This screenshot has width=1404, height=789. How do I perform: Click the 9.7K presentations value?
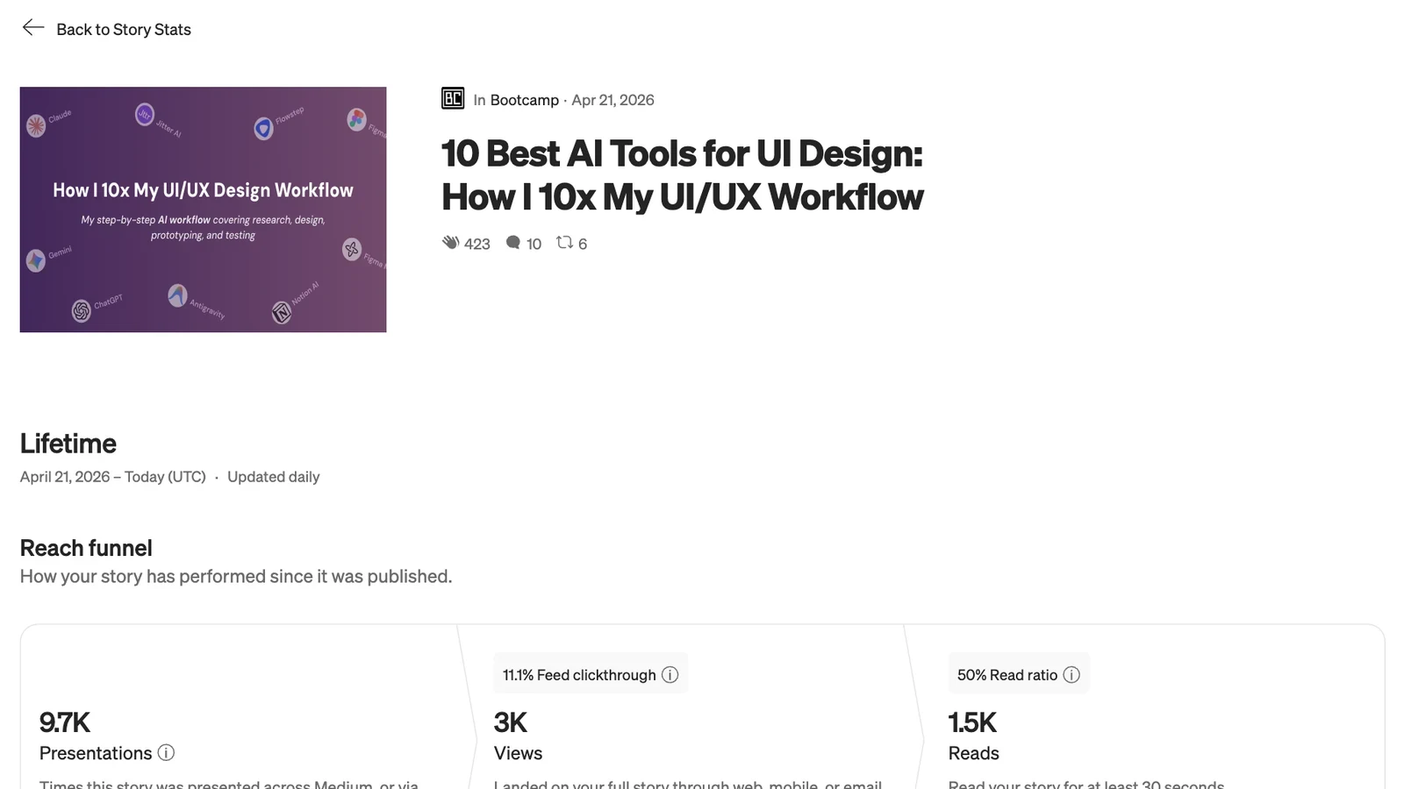click(x=65, y=722)
